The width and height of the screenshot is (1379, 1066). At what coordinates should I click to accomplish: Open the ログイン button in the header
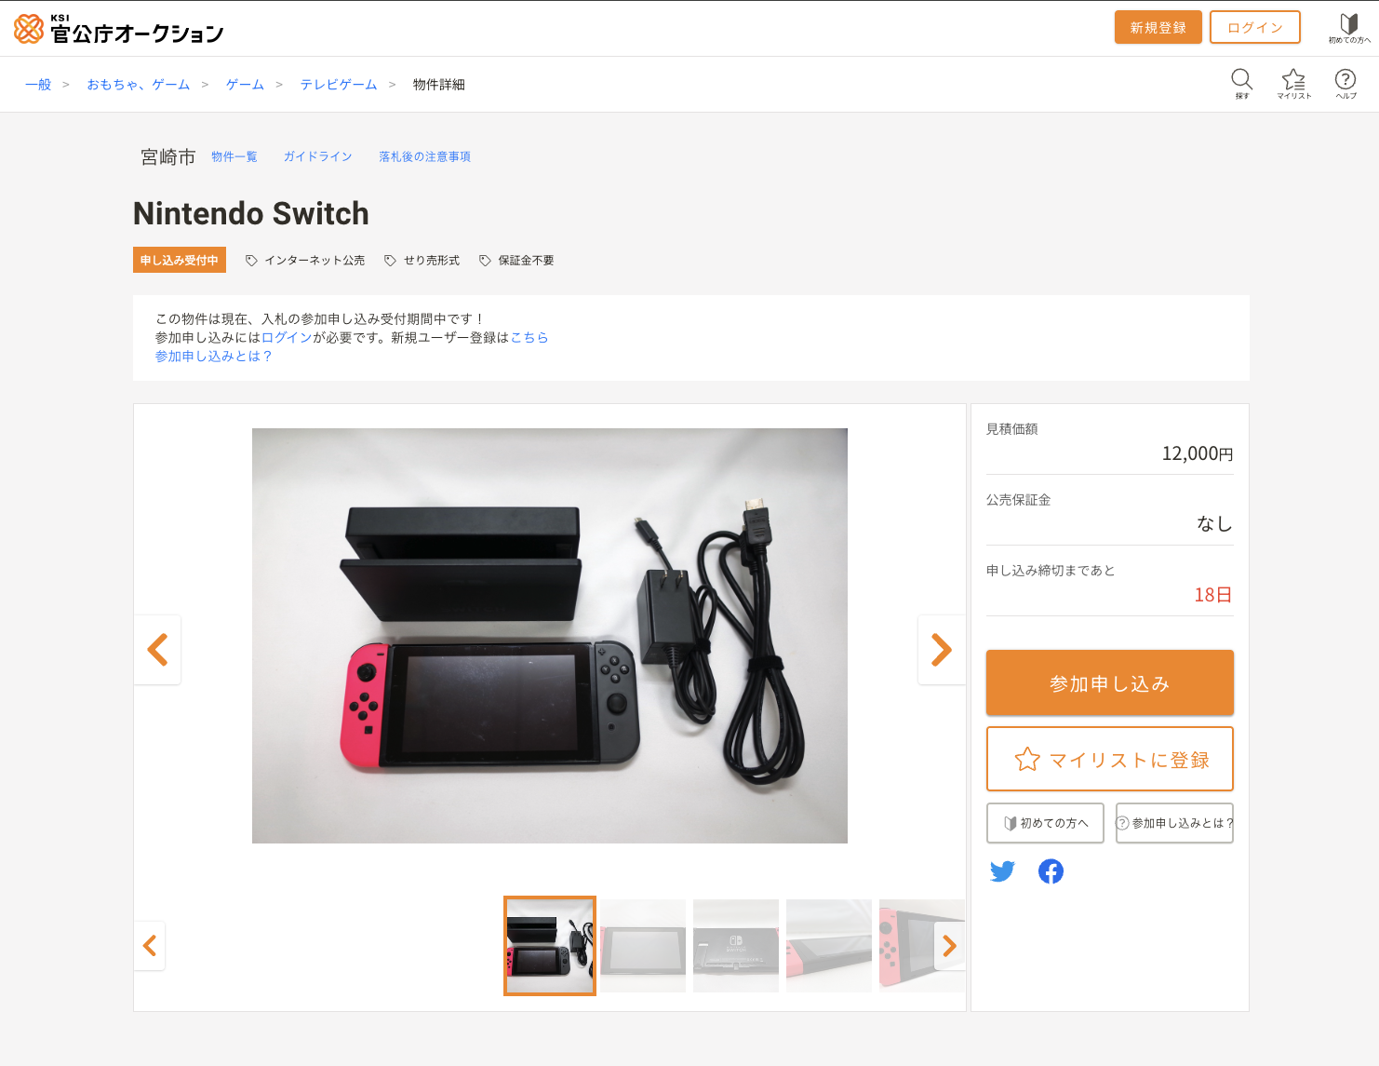pyautogui.click(x=1255, y=28)
